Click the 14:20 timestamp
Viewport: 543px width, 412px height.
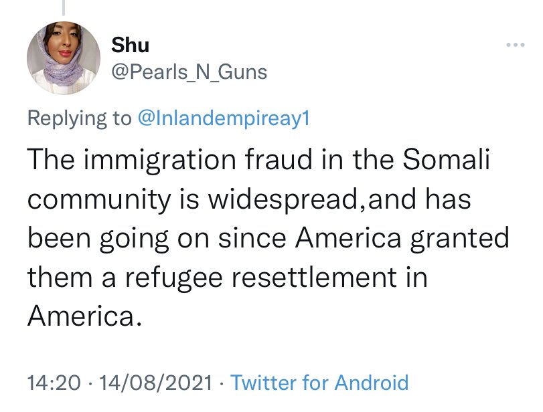point(54,383)
